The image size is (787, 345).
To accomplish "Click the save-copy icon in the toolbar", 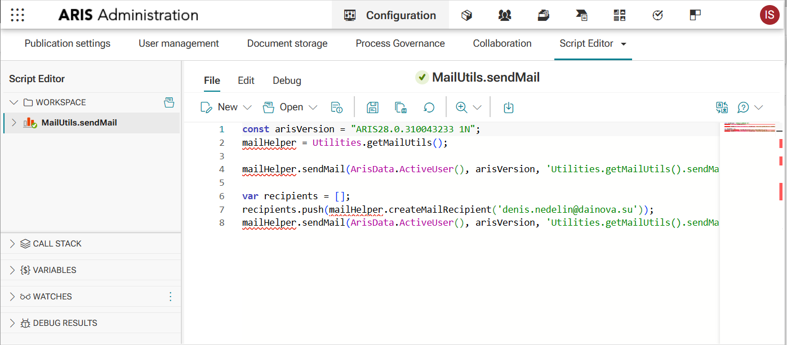I will pos(401,107).
